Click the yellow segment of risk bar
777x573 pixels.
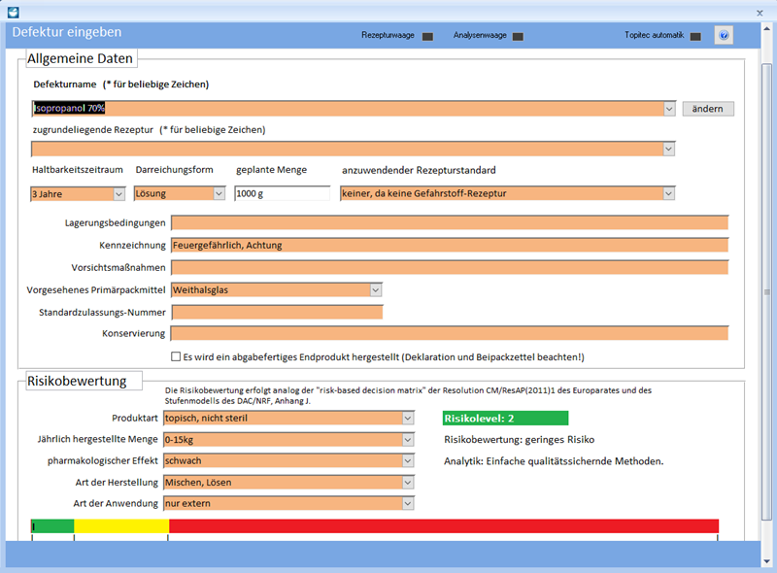pyautogui.click(x=121, y=525)
